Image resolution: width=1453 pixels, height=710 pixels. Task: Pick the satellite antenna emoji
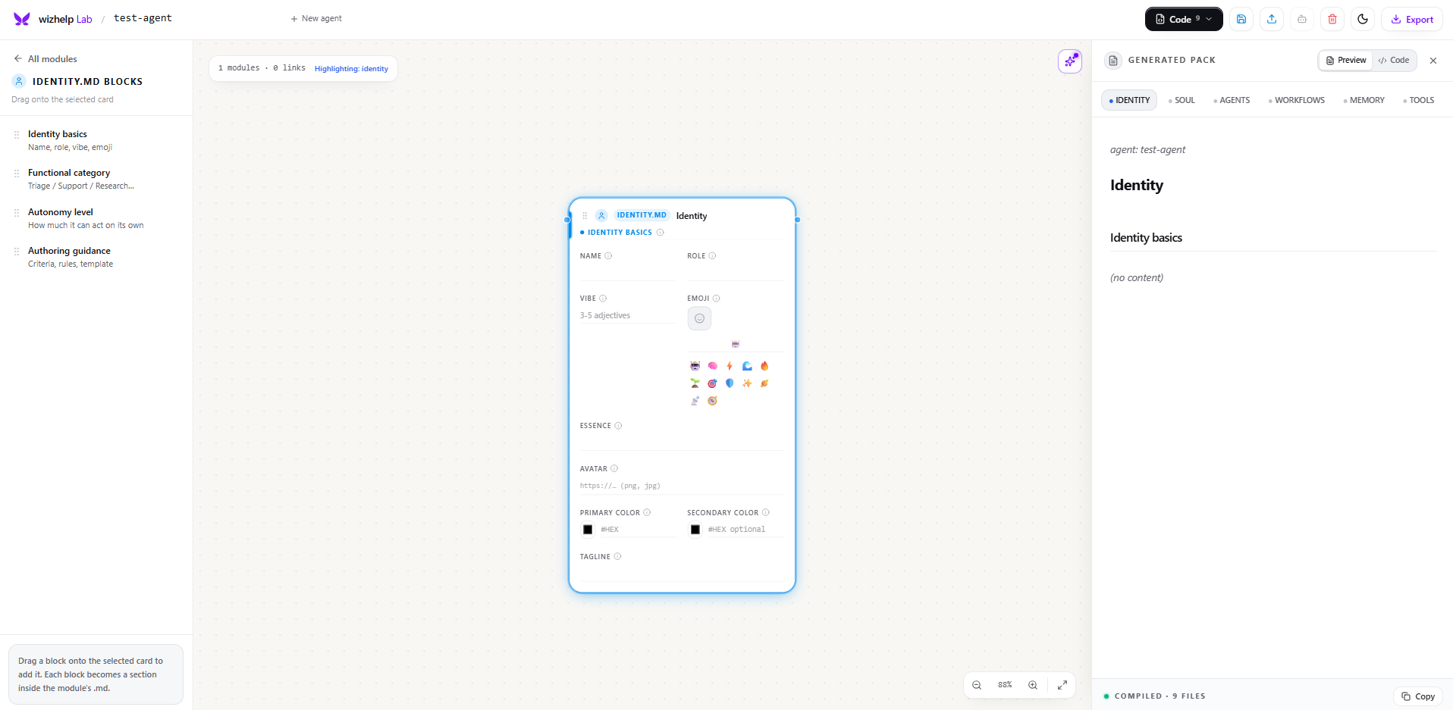coord(695,401)
